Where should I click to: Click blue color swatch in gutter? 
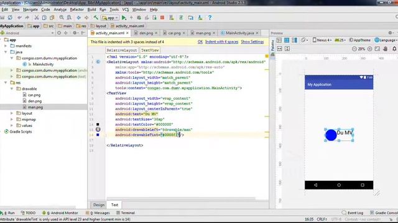point(98,135)
